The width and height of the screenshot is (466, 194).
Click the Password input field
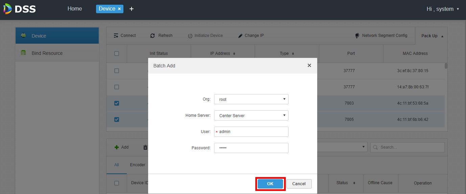point(251,148)
